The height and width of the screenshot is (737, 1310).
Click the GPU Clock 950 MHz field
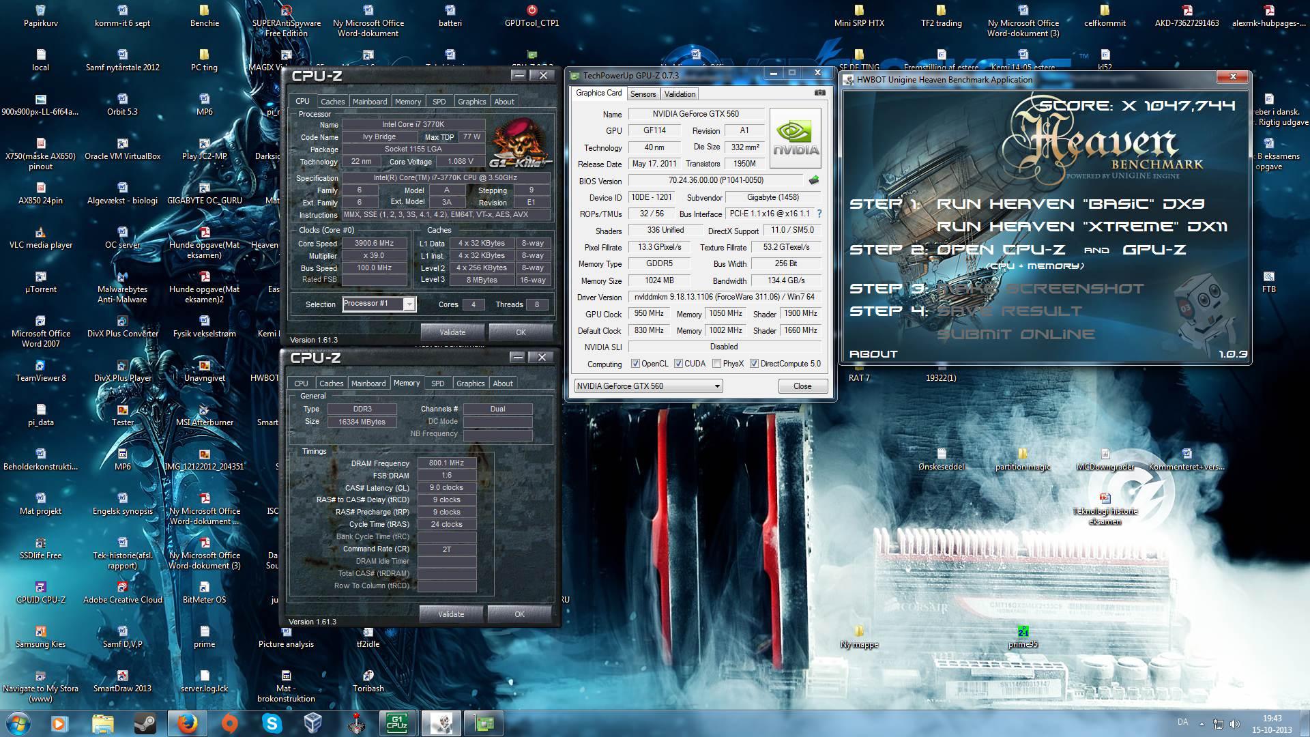click(x=648, y=314)
